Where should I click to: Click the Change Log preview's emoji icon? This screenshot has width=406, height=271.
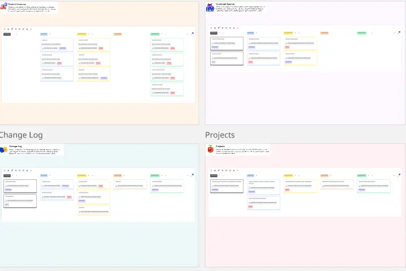pyautogui.click(x=3, y=149)
